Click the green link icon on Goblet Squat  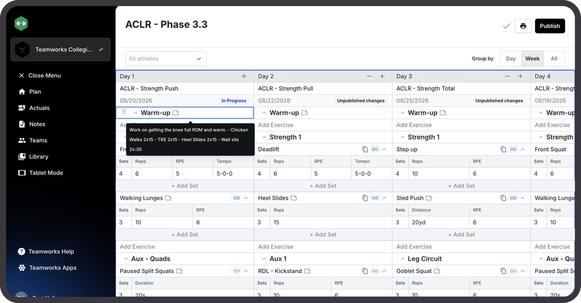pyautogui.click(x=513, y=271)
